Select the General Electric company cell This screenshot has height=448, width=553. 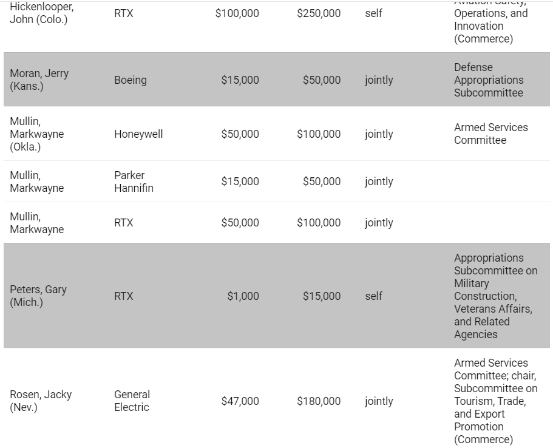tap(132, 401)
